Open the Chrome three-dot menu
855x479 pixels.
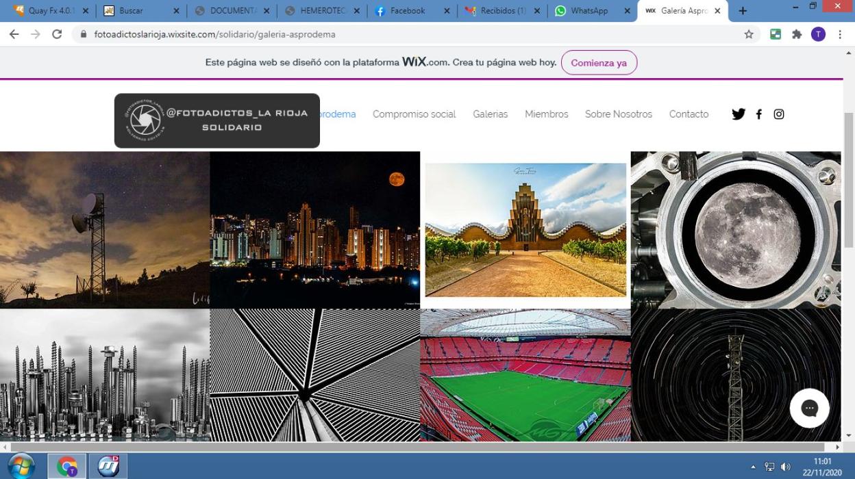pos(840,34)
